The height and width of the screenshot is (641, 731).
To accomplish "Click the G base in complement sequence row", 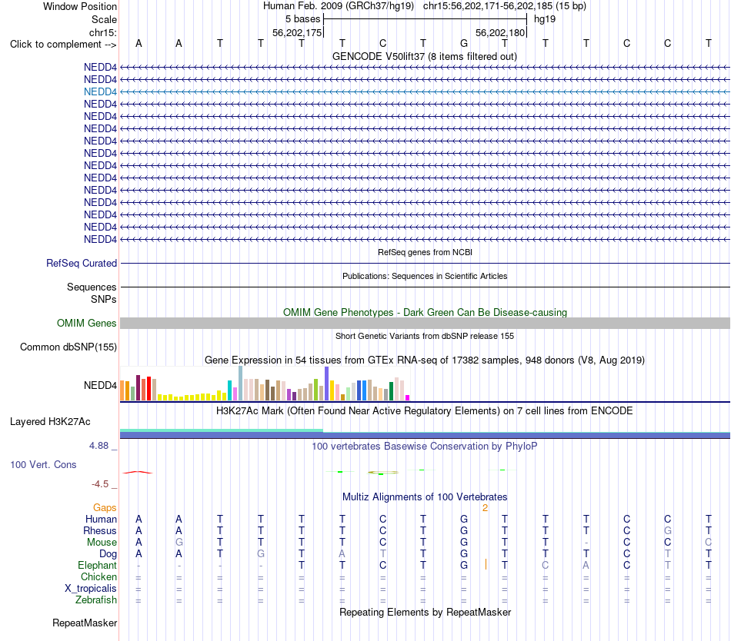I will tap(464, 43).
